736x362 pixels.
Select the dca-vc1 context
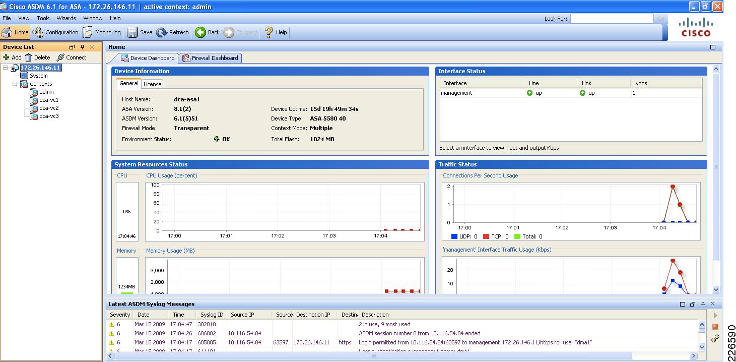pos(49,100)
